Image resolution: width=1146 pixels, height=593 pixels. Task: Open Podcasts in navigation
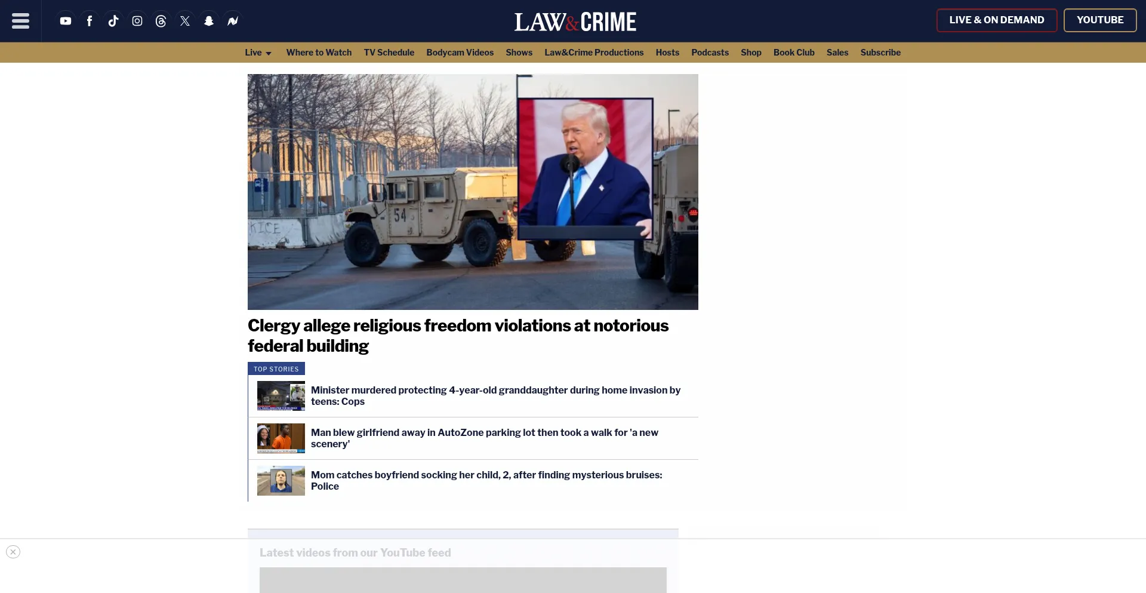pyautogui.click(x=710, y=53)
